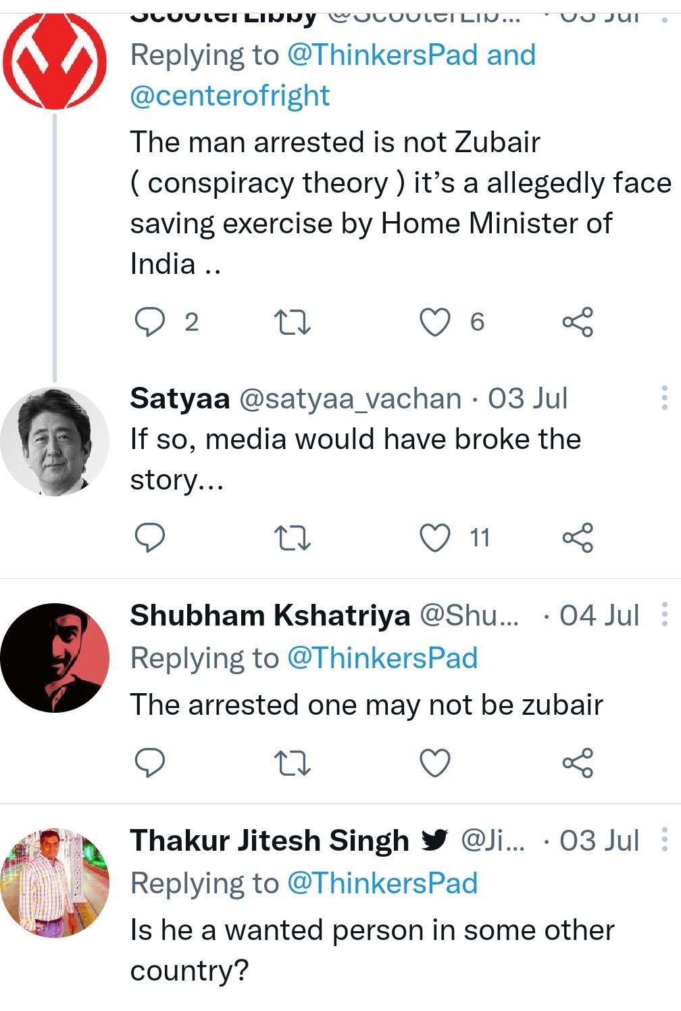Open @ThinkersPad link in Shubham's reply
Screen dimensions: 681x1011
(382, 658)
